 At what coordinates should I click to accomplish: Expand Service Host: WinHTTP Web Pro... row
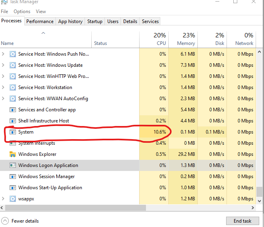tap(3, 76)
